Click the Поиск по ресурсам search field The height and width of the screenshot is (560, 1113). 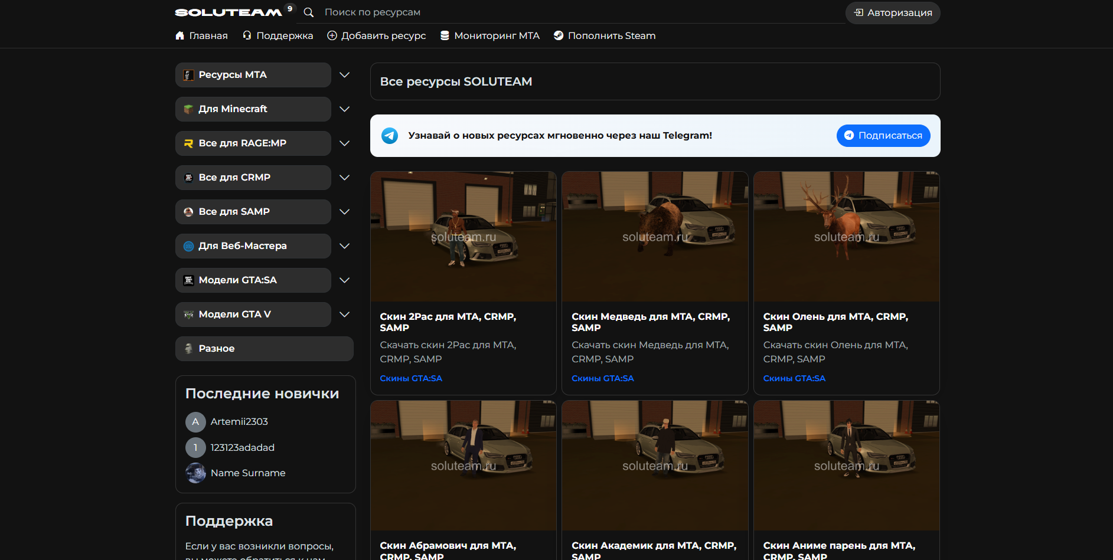pyautogui.click(x=582, y=12)
